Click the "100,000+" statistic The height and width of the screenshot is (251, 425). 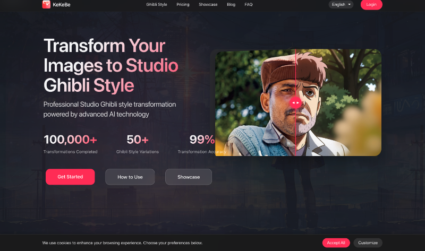(x=71, y=140)
